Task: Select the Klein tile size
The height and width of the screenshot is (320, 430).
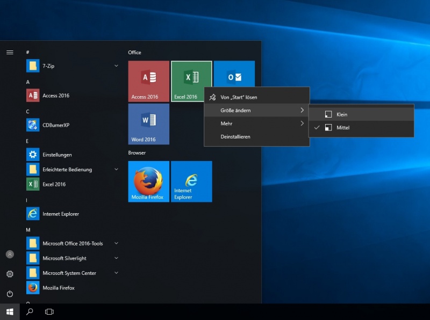Action: click(361, 114)
